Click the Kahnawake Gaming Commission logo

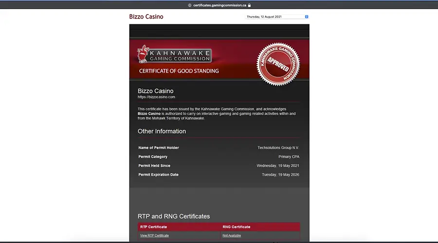(174, 54)
